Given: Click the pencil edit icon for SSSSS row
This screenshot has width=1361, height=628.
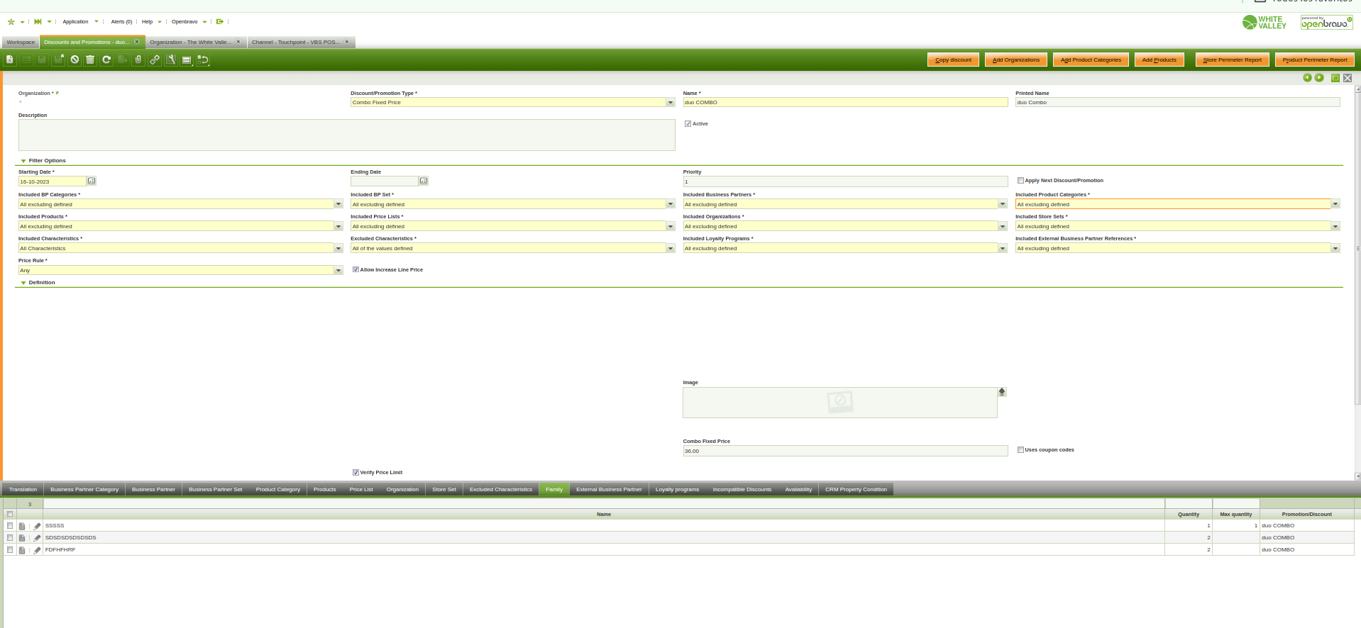Looking at the screenshot, I should click(37, 526).
